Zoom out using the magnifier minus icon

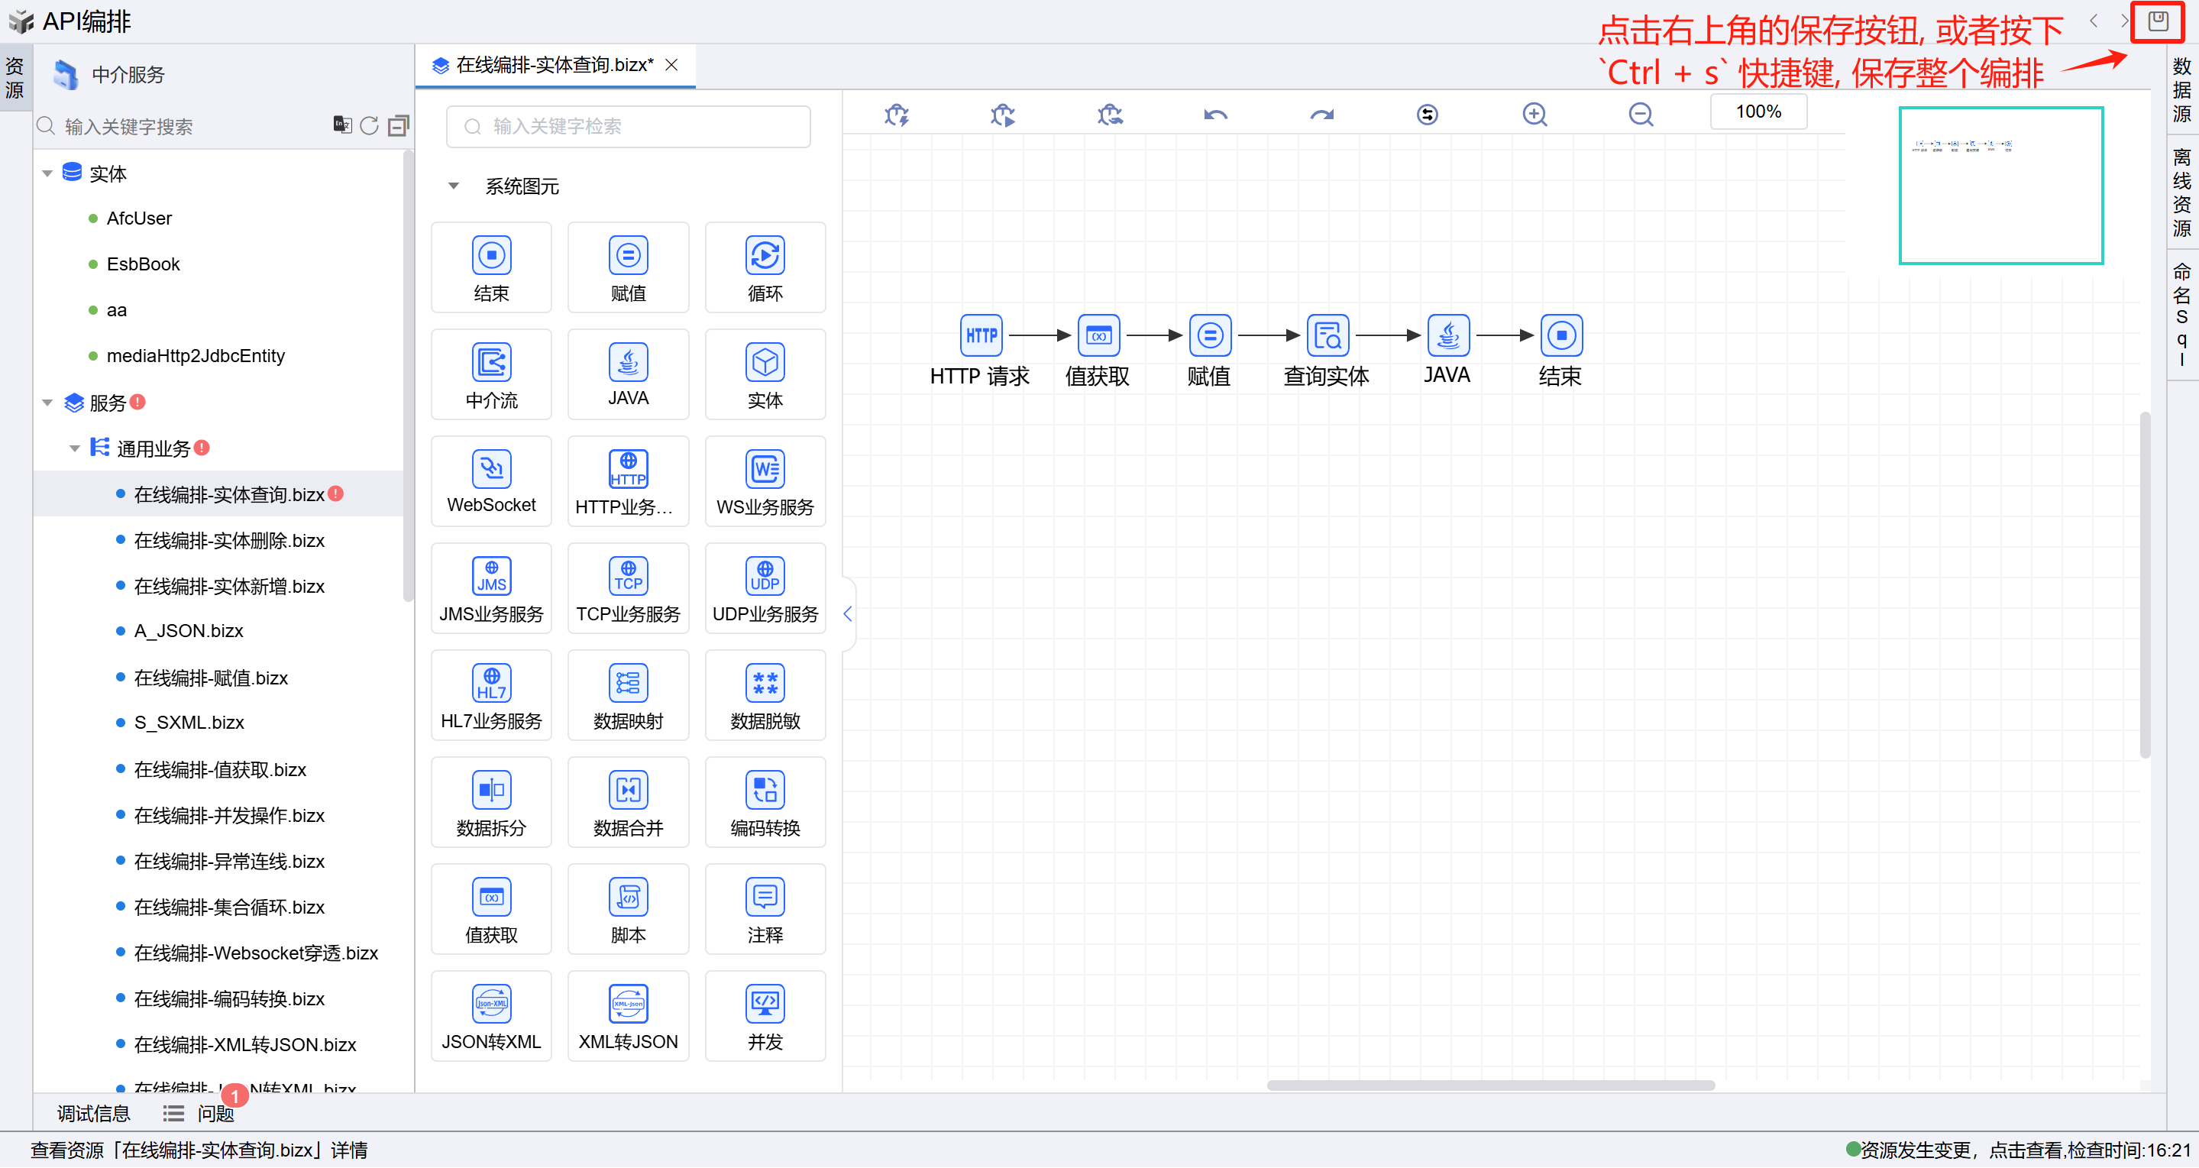(1640, 115)
